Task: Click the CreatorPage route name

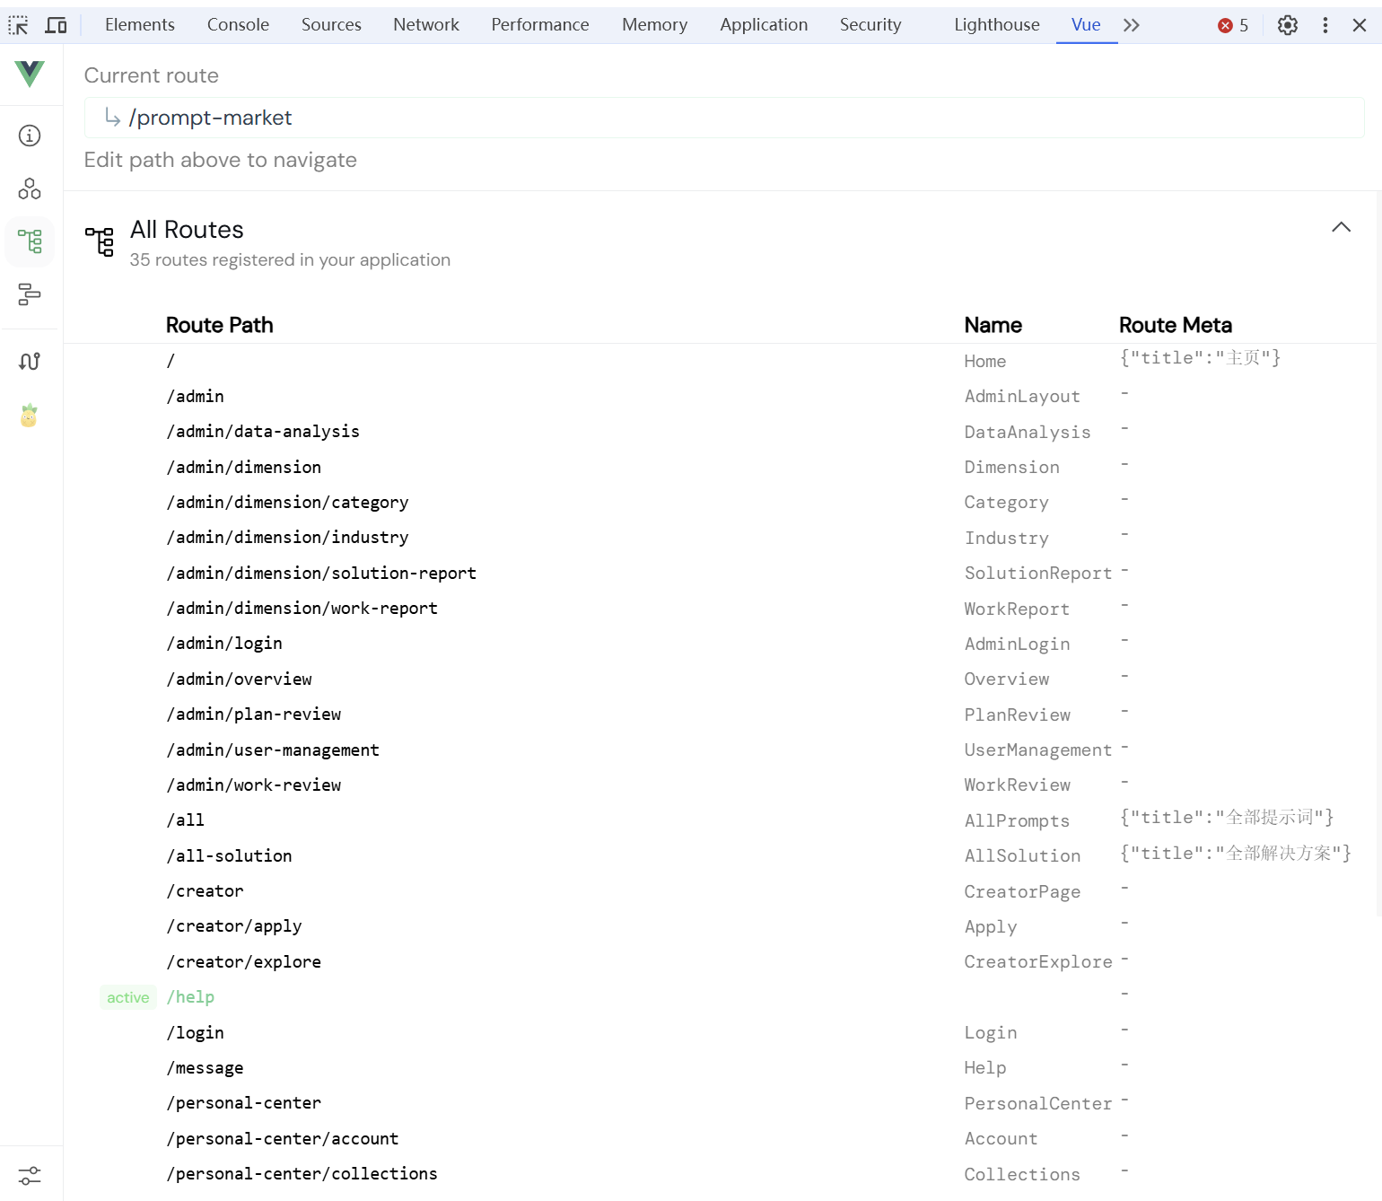Action: (1022, 892)
